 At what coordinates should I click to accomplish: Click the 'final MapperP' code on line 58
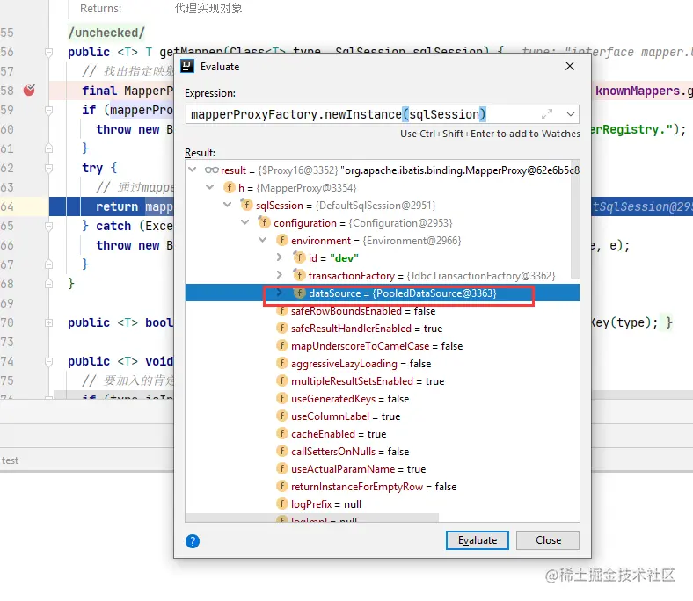point(128,91)
